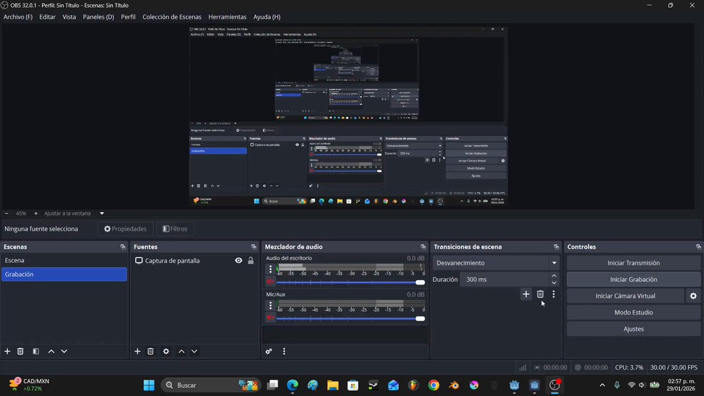Pop out the Fuentes panel
The width and height of the screenshot is (704, 396).
pos(253,247)
